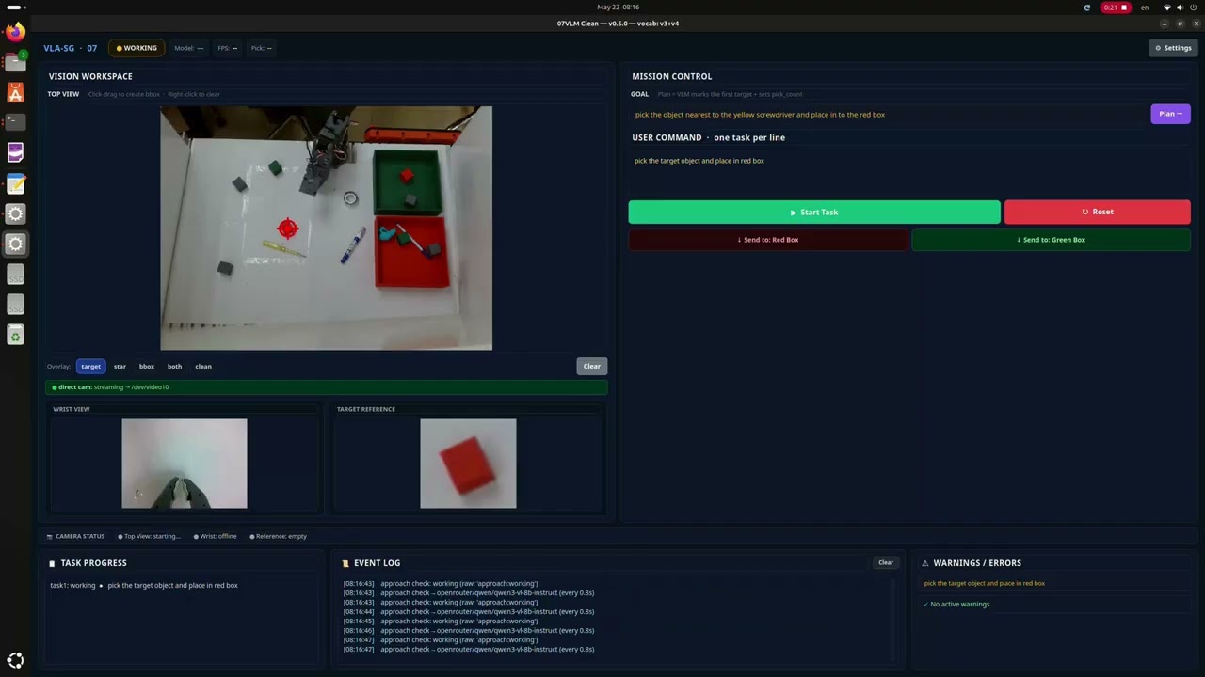Click the 'Pick: —' readout
This screenshot has height=677, width=1205.
coord(261,48)
